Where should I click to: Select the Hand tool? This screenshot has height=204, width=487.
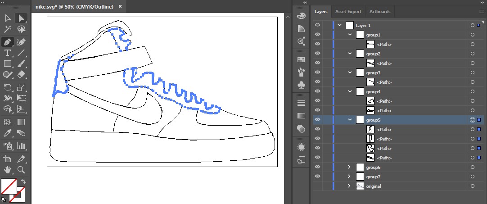(x=8, y=170)
